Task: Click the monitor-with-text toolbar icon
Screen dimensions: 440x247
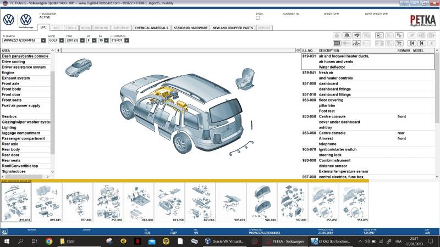Action: coord(379,35)
